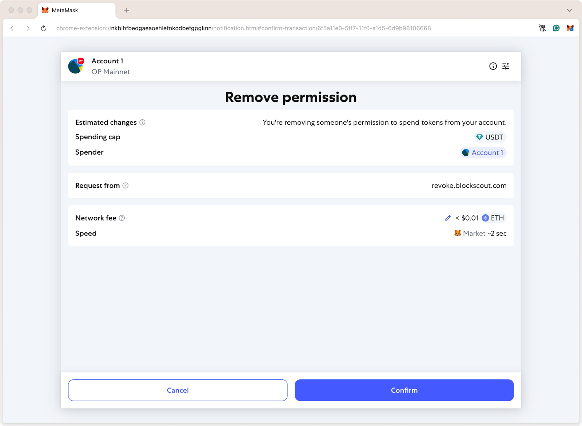Click the USDT spending cap token pill
The height and width of the screenshot is (426, 582).
pos(490,137)
